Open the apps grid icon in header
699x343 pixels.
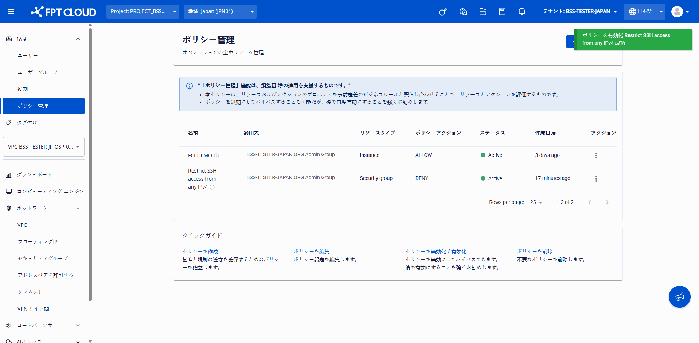[x=483, y=12]
